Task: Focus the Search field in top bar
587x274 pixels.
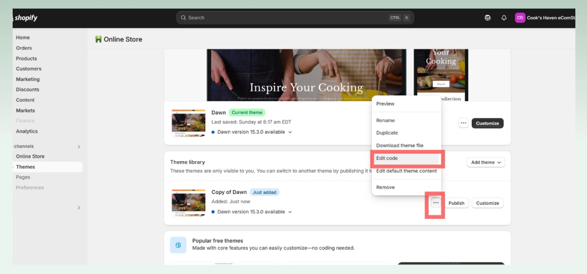Action: coord(295,17)
